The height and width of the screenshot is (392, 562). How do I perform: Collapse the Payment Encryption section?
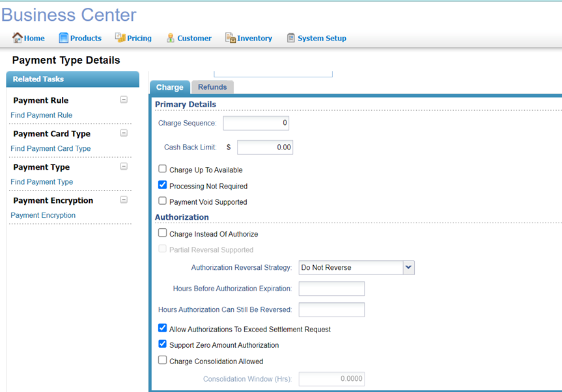pyautogui.click(x=124, y=200)
